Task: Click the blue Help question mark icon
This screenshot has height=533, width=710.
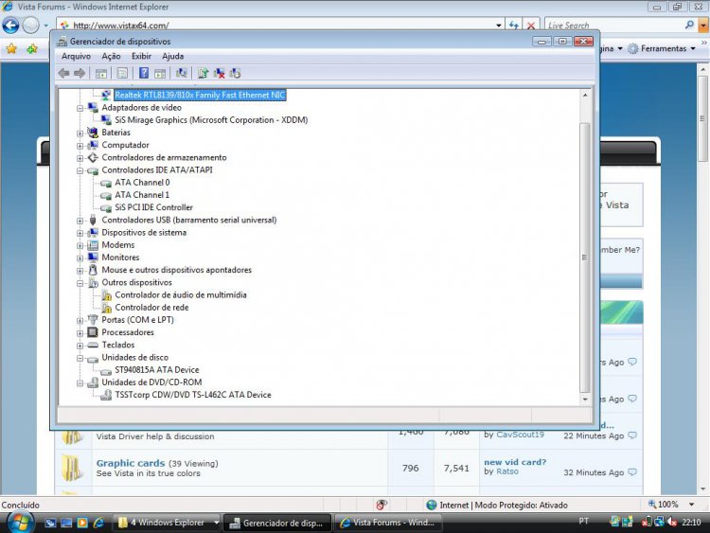Action: point(144,73)
